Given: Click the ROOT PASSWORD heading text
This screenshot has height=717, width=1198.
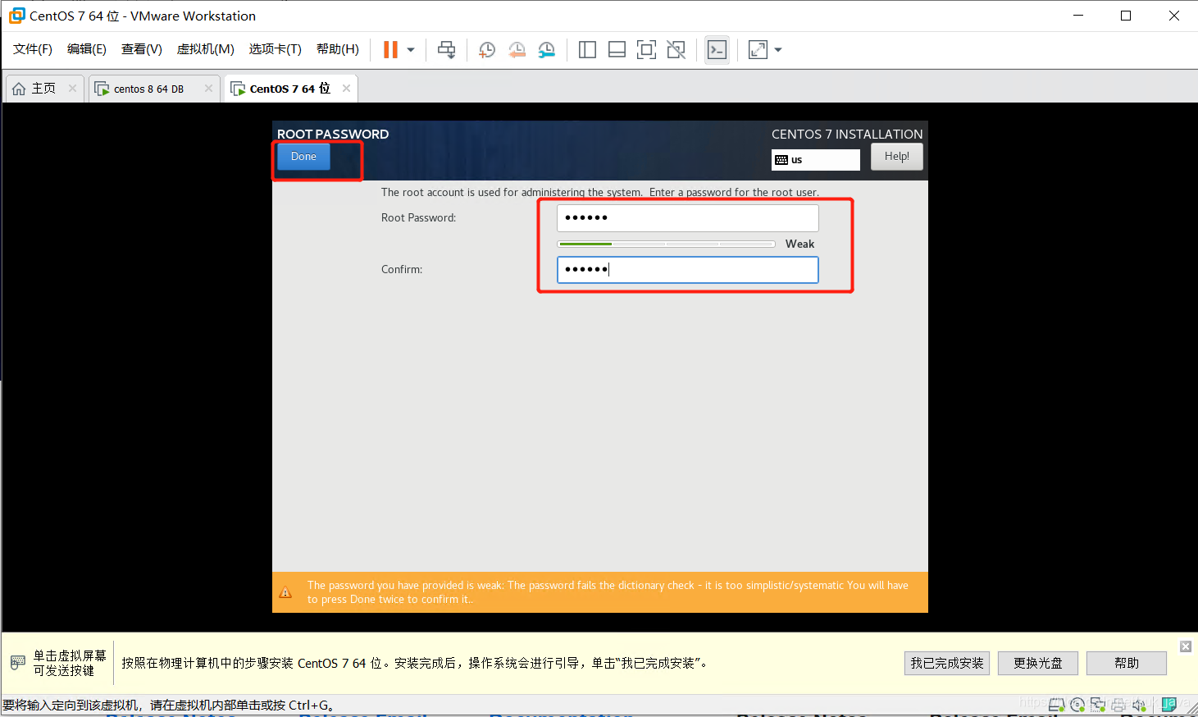Looking at the screenshot, I should (x=333, y=134).
